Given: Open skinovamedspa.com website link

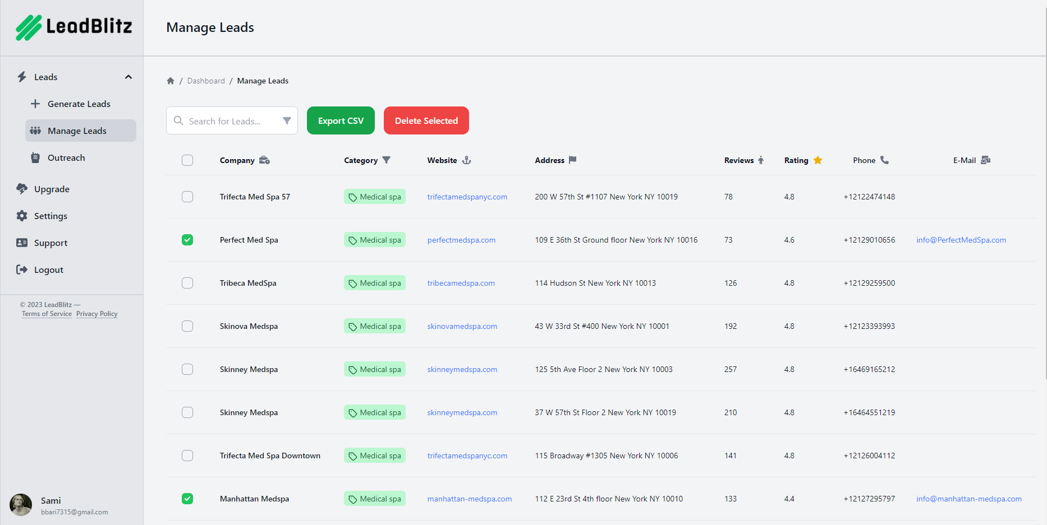Looking at the screenshot, I should 462,326.
